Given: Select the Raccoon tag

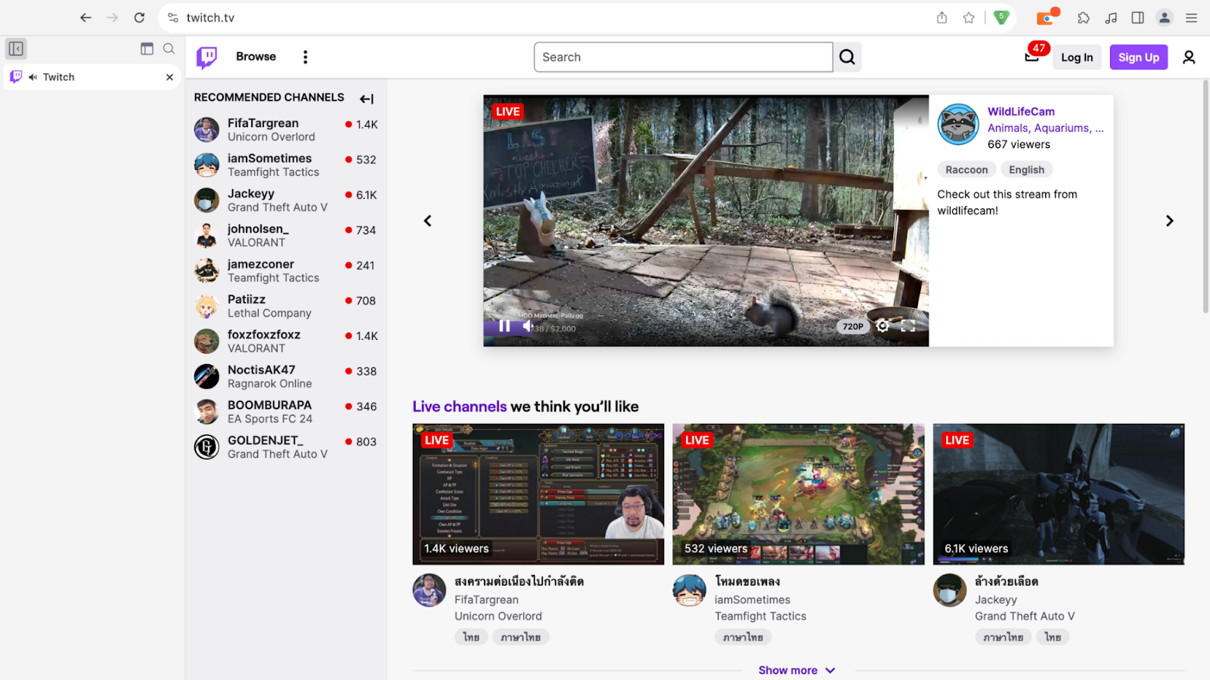Looking at the screenshot, I should point(966,170).
